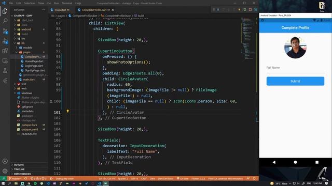Screen dimensions: 332x186
Task: Open the Explorer view in the activity bar
Action: click(5, 11)
